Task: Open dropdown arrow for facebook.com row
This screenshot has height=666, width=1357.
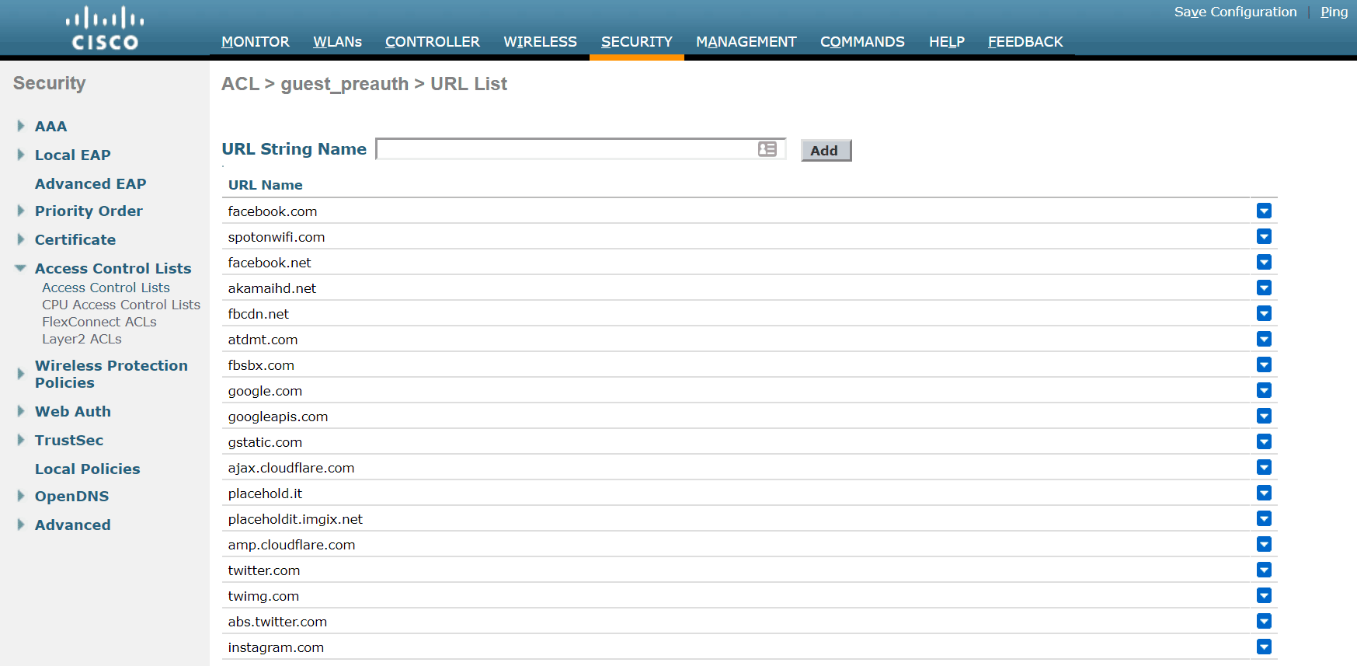Action: point(1264,211)
